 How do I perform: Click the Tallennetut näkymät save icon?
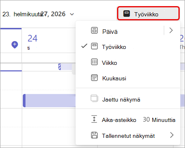[x=94, y=135]
